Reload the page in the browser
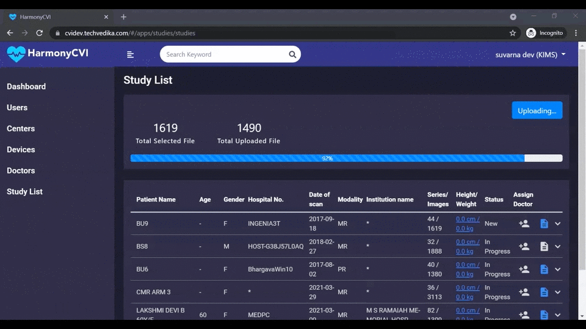 coord(40,33)
